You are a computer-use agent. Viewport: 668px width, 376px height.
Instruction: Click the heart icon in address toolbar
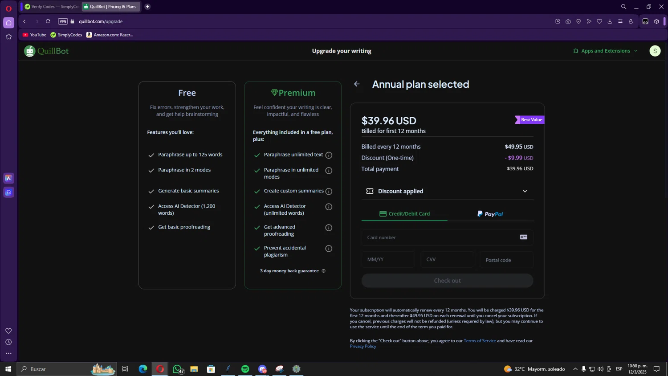pyautogui.click(x=599, y=21)
